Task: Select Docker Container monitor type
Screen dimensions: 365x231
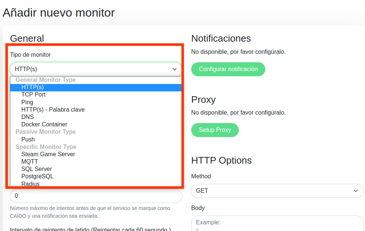Action: (x=44, y=125)
